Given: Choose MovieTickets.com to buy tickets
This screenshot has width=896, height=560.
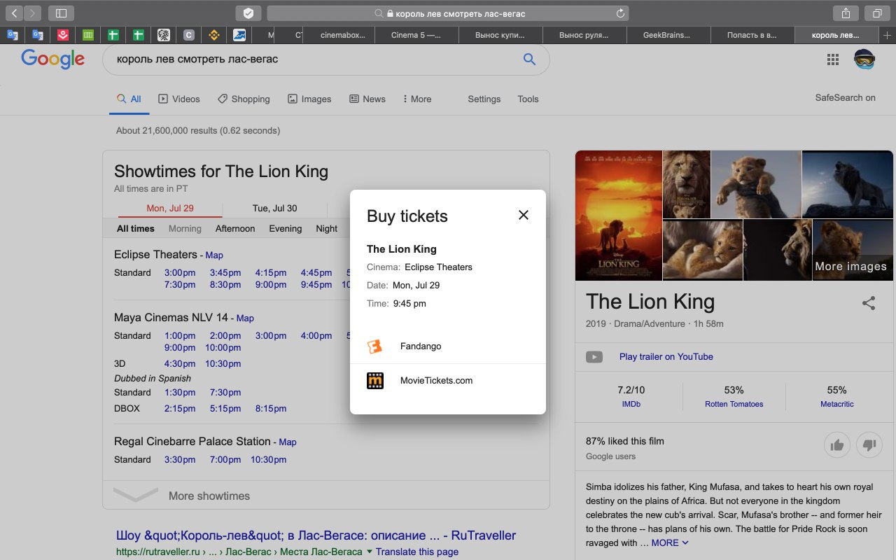Looking at the screenshot, I should 448,381.
